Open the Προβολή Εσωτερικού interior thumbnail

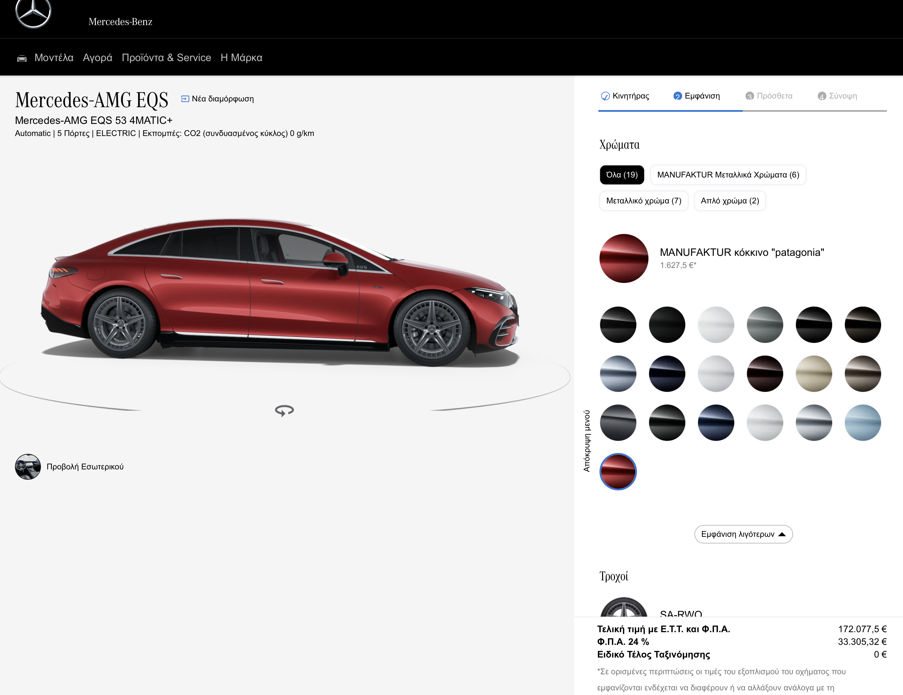pos(28,467)
